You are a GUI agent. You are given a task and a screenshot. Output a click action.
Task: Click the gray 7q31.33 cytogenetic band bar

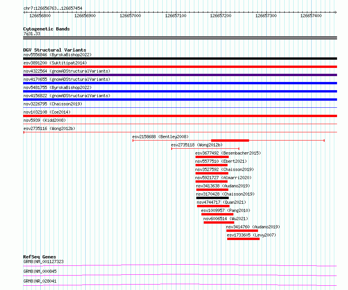180,38
